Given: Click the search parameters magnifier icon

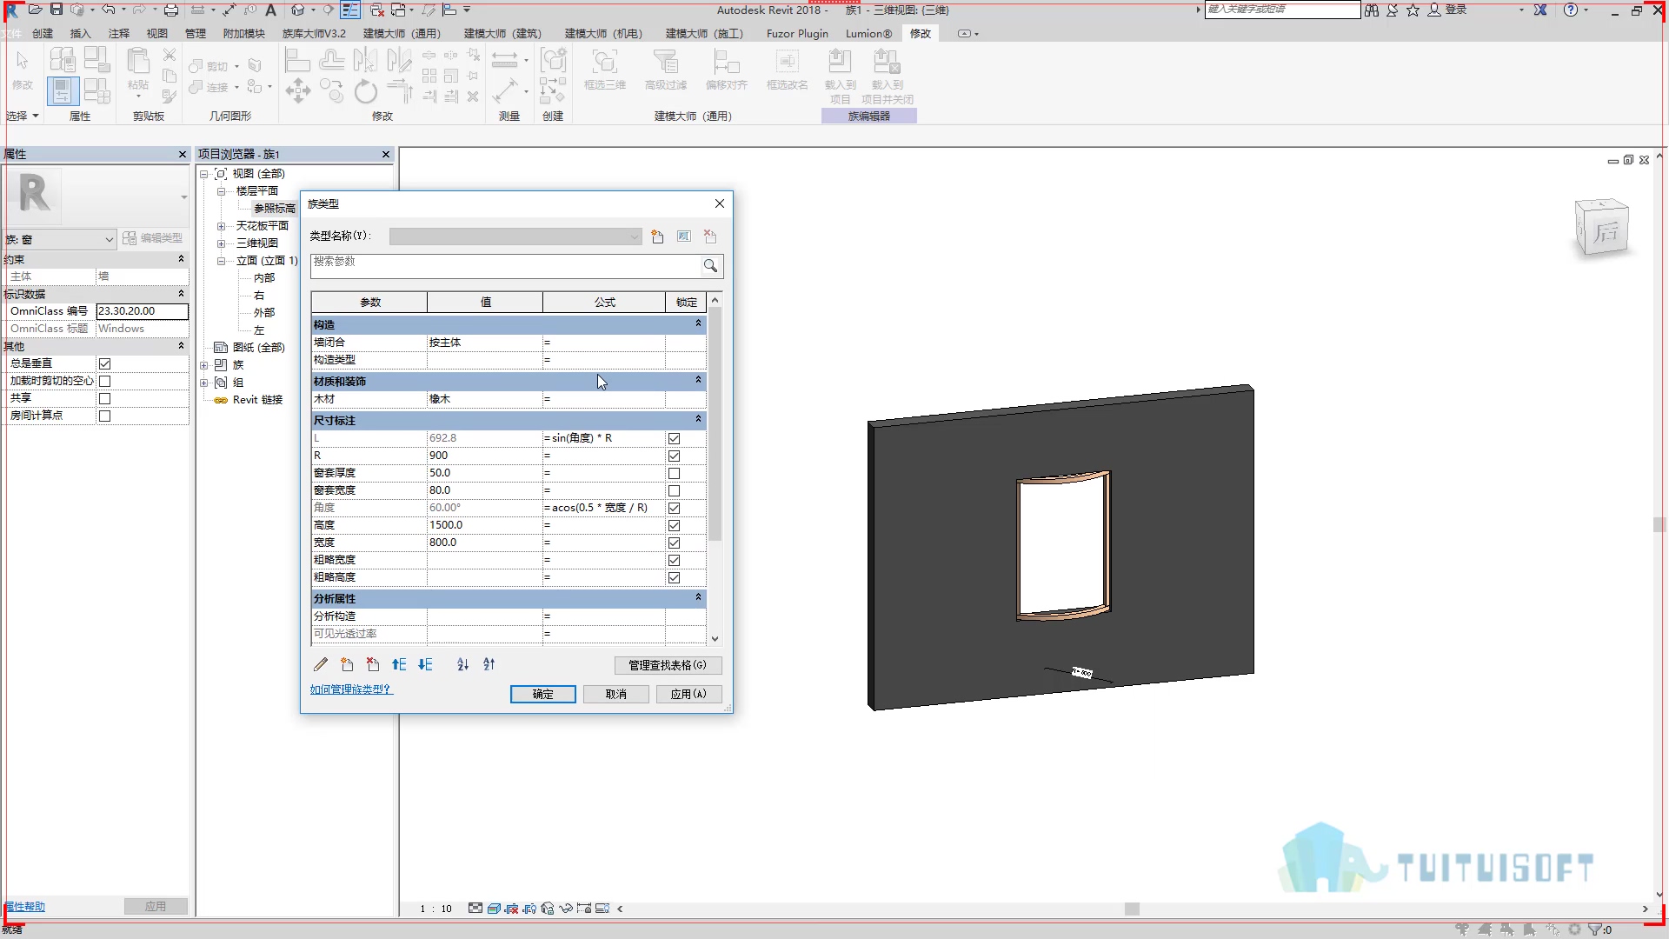Looking at the screenshot, I should click(x=710, y=266).
